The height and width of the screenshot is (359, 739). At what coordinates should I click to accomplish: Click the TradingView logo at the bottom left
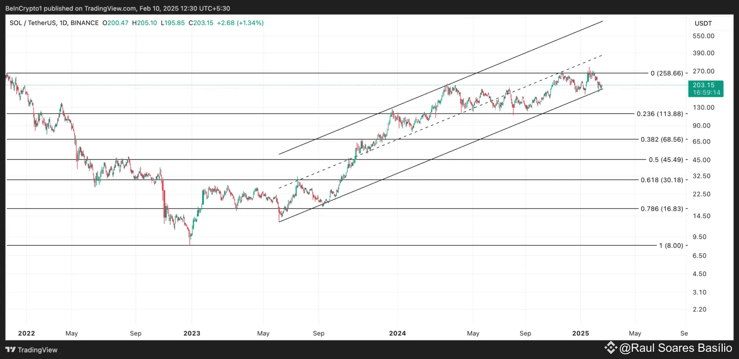[31, 350]
